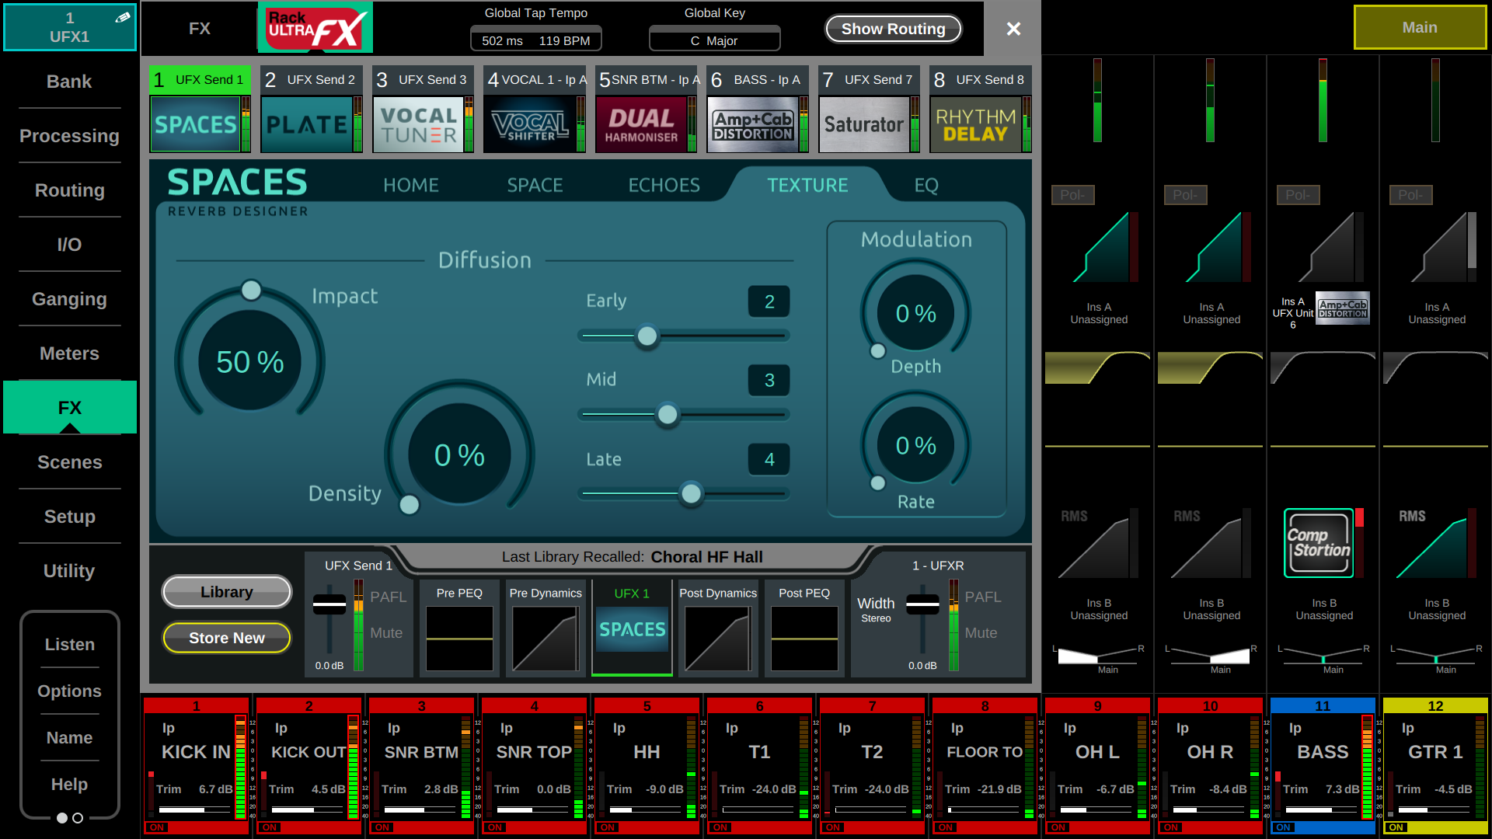Viewport: 1492px width, 839px height.
Task: Open the Global Key selector
Action: tap(714, 40)
